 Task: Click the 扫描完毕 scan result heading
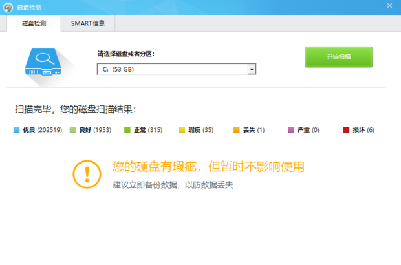(76, 109)
